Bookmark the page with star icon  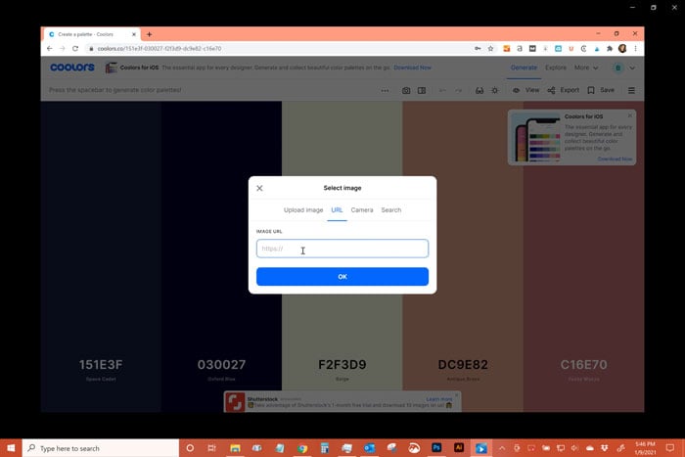(x=490, y=49)
